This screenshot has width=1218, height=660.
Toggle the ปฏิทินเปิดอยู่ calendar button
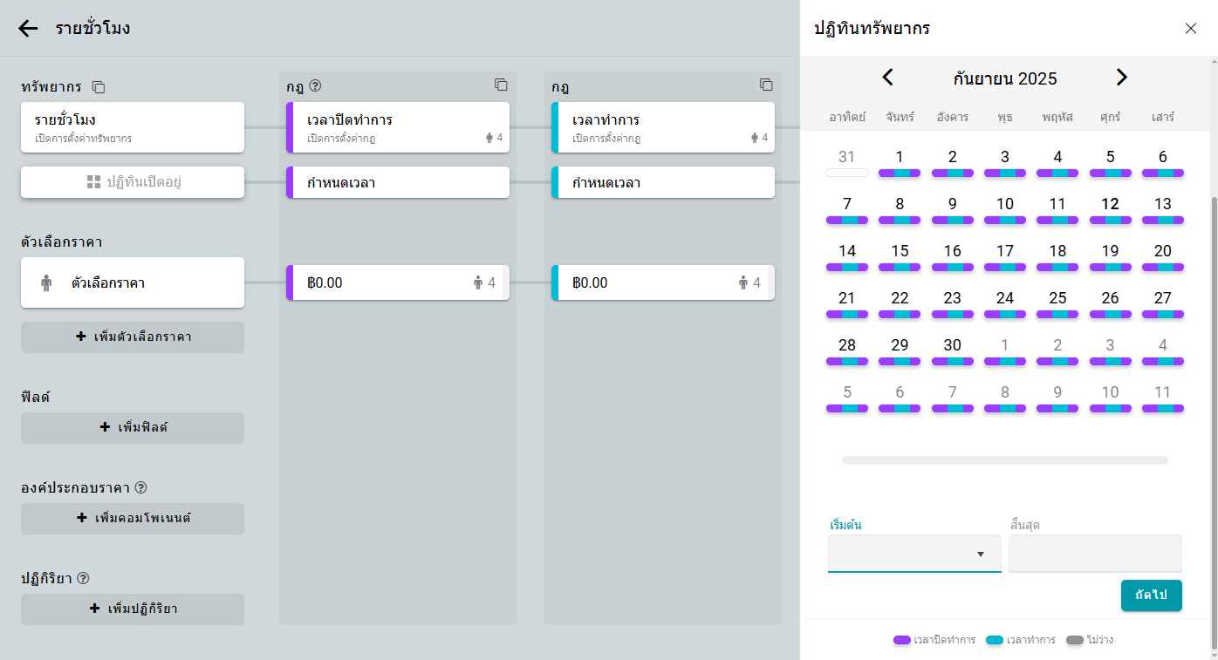(x=133, y=182)
